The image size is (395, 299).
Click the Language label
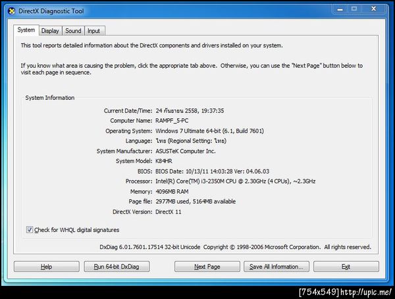(139, 141)
